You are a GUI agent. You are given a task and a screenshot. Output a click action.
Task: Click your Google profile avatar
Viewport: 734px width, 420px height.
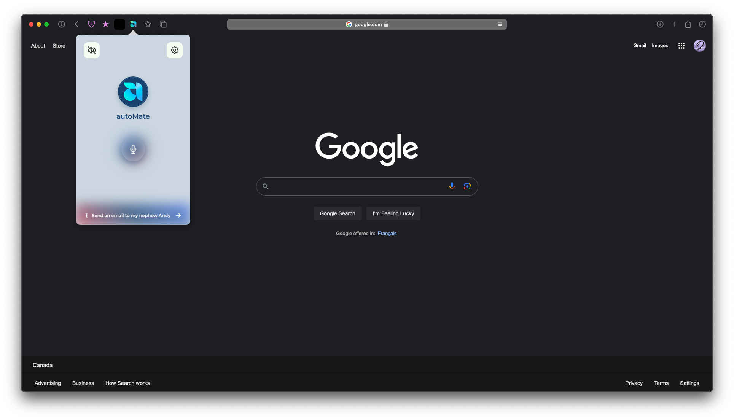coord(700,45)
